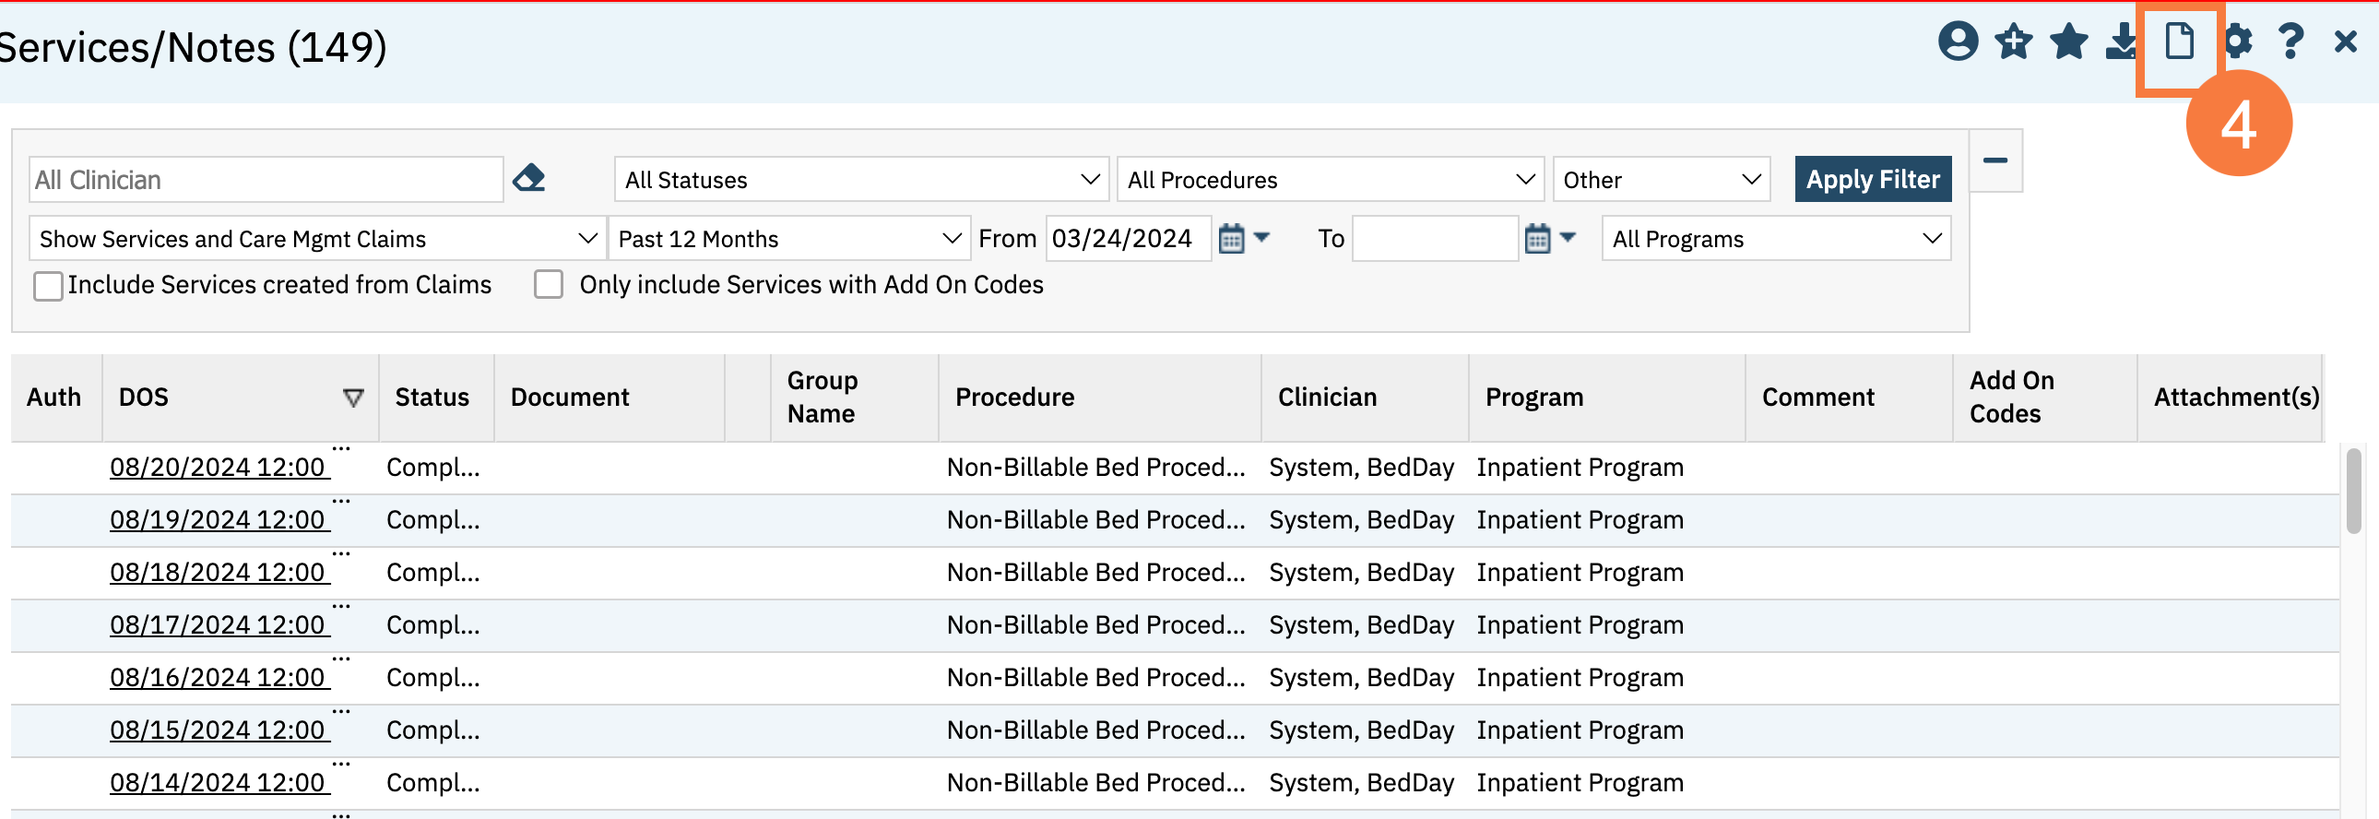Click the add-to-favorites outlined star icon

point(2013,42)
